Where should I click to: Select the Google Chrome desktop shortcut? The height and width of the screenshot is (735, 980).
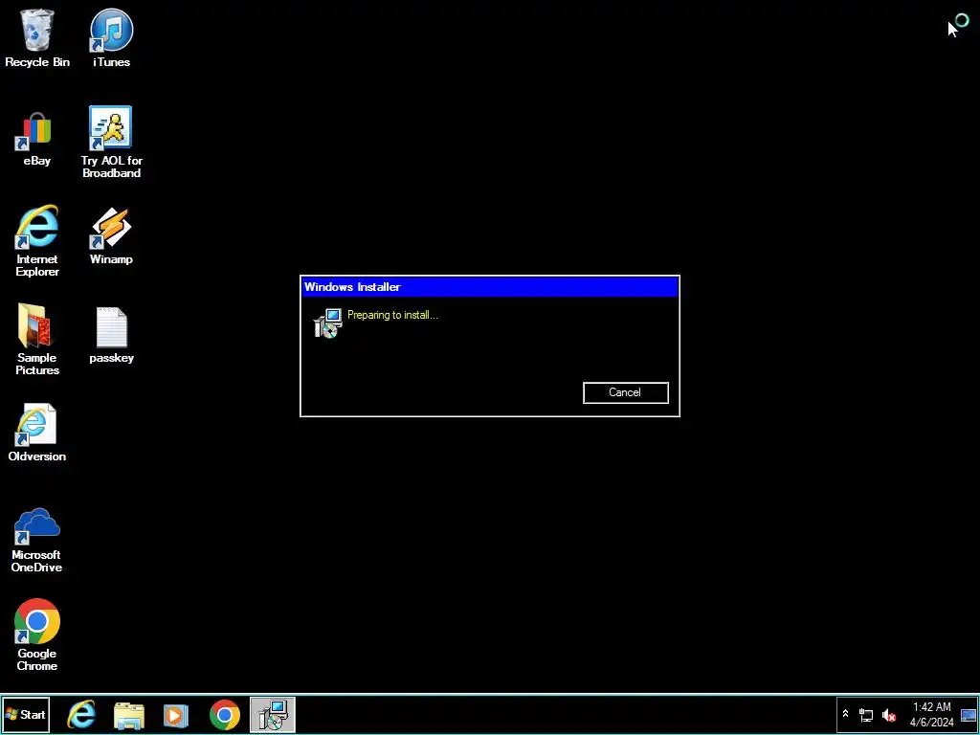tap(37, 635)
